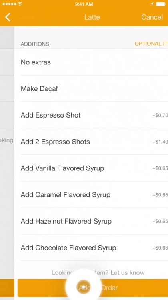Tap the battery indicator icon

[161, 4]
